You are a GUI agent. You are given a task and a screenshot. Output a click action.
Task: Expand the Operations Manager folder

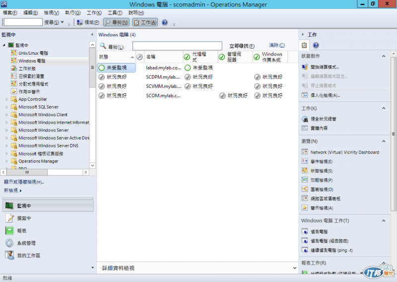(7, 161)
